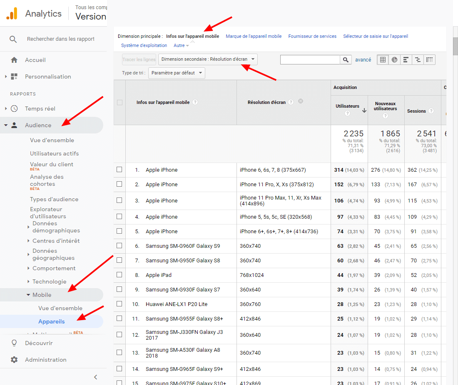Expand Données démographiques submenu
This screenshot has height=385, width=458.
28,227
